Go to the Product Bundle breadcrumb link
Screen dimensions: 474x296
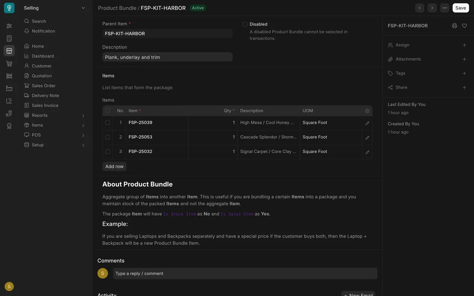[x=117, y=8]
